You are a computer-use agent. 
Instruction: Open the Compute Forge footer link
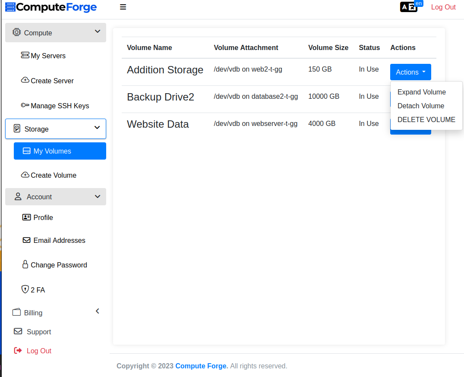coord(201,366)
